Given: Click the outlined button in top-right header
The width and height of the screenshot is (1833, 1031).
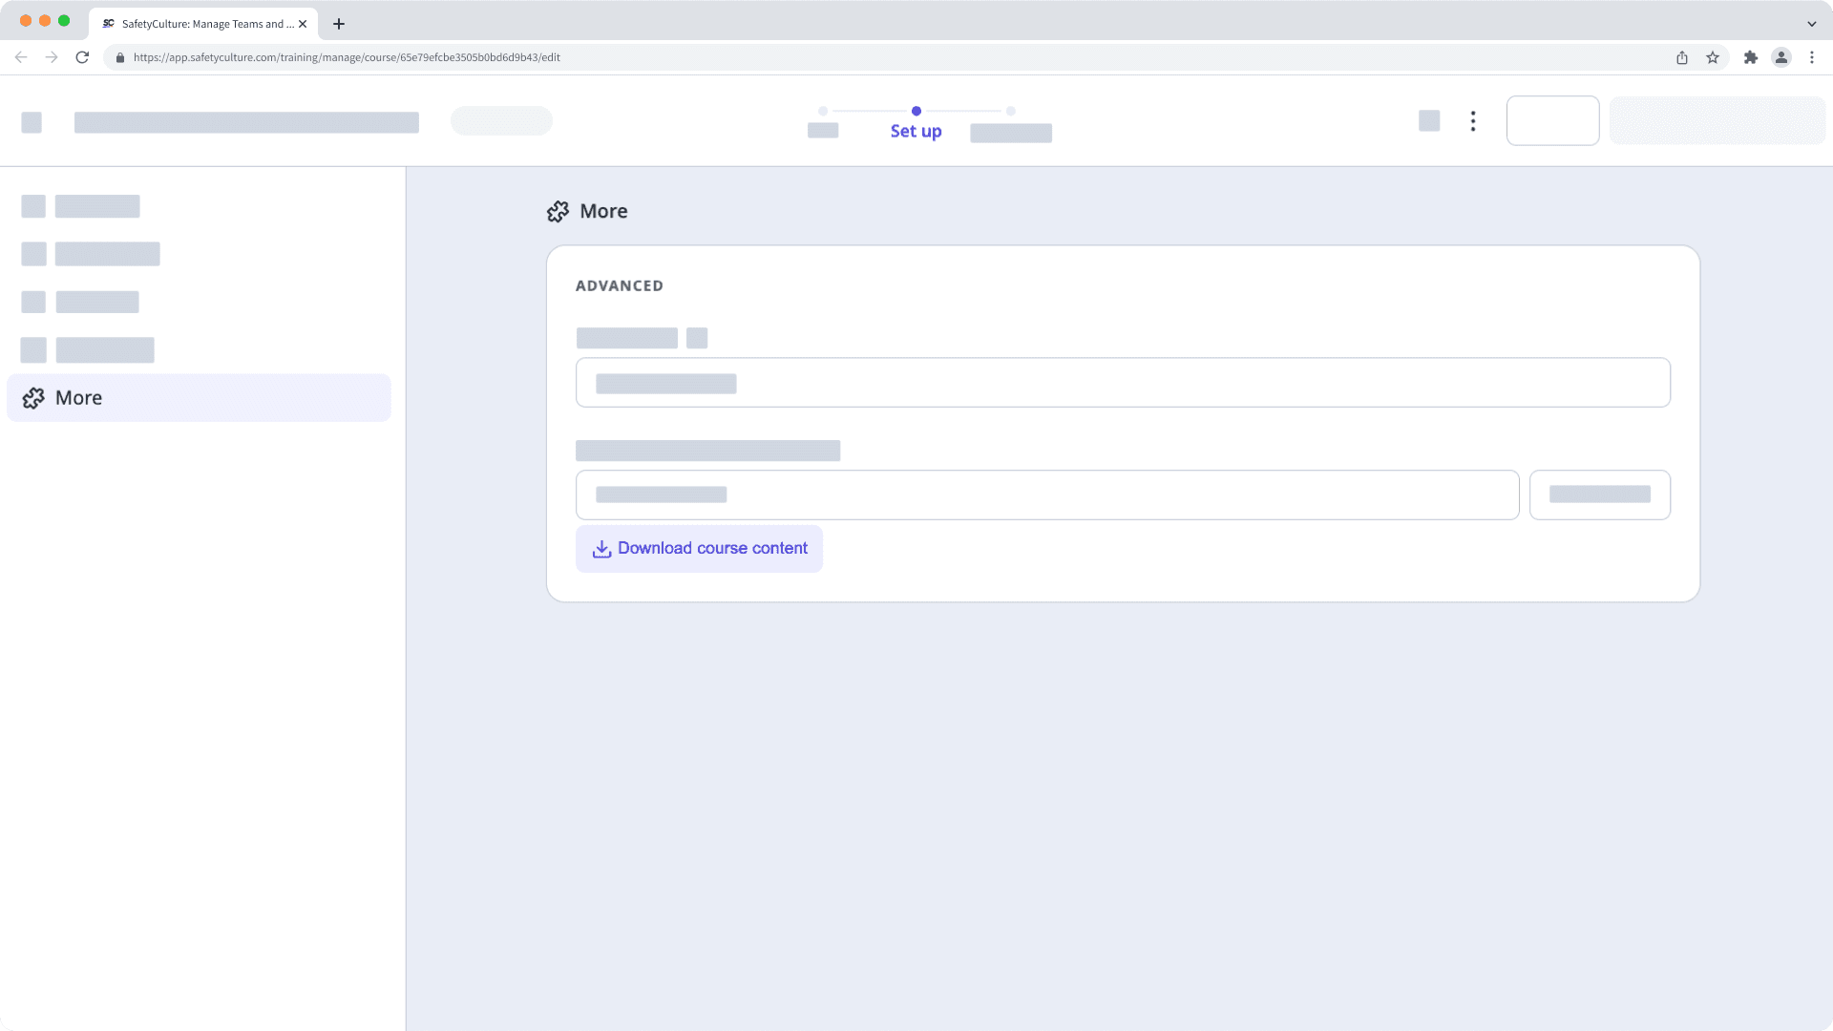Looking at the screenshot, I should pos(1552,121).
